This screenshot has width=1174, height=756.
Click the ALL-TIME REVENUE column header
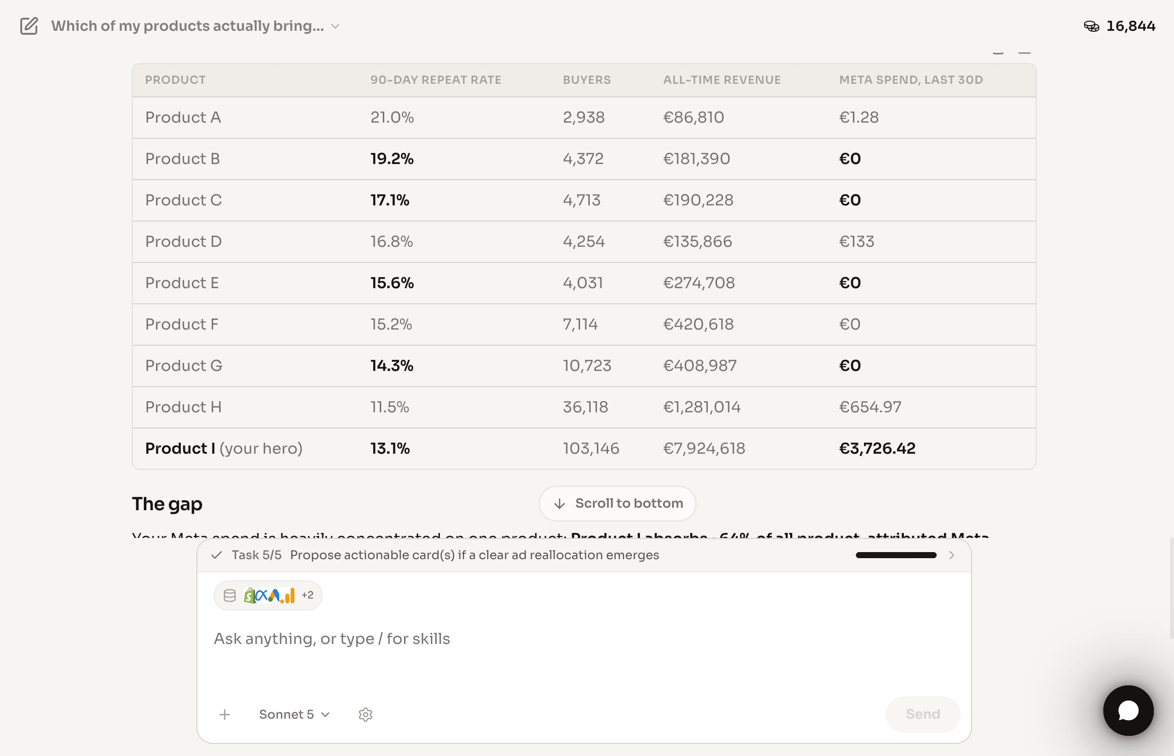pyautogui.click(x=722, y=80)
